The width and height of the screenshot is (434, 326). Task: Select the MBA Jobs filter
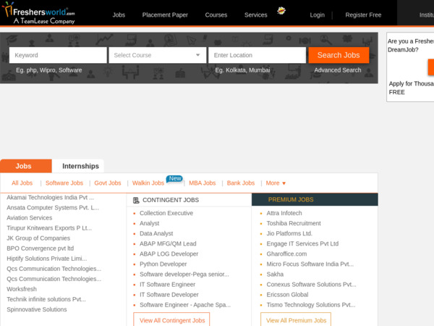tap(202, 183)
